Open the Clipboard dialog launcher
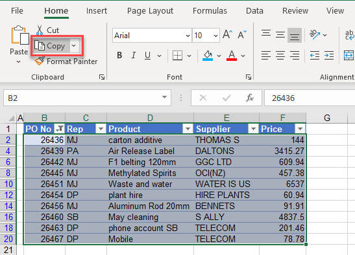The width and height of the screenshot is (355, 255). point(102,77)
